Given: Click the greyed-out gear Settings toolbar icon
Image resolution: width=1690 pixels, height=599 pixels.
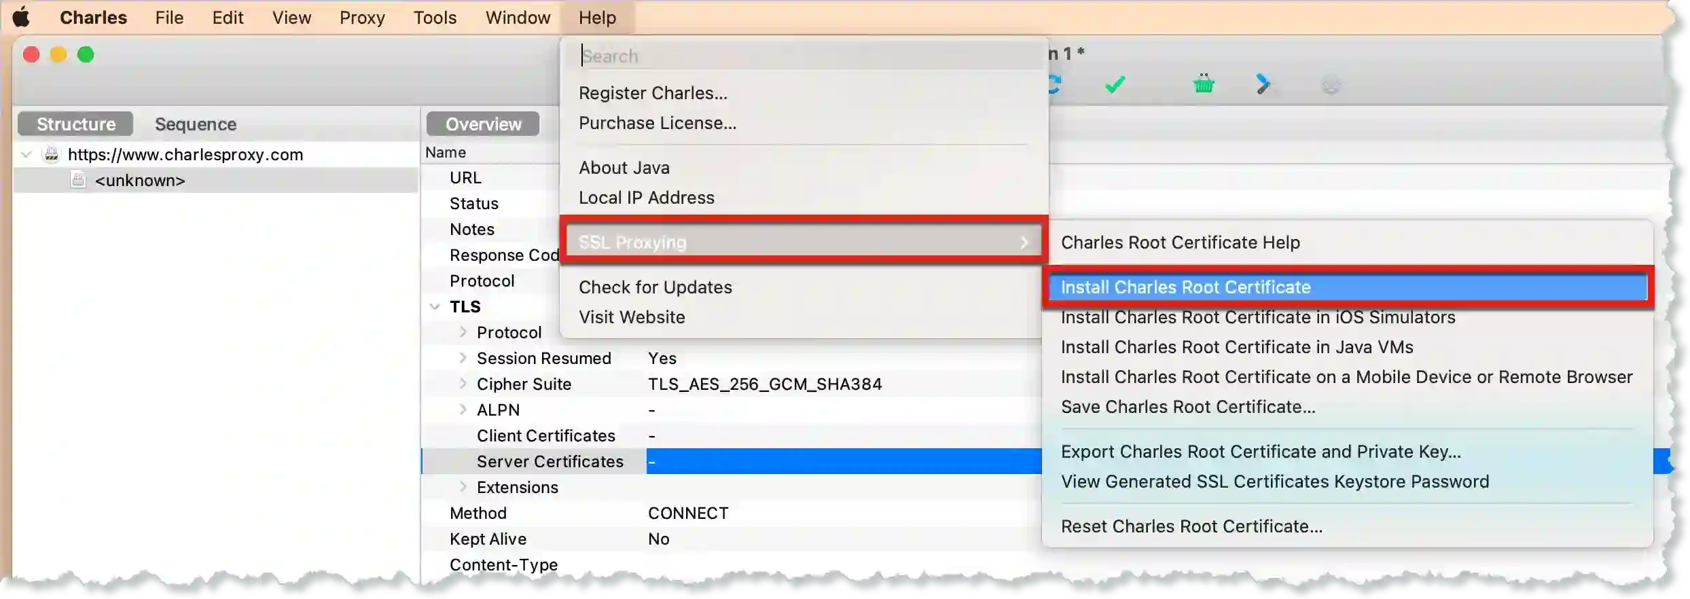Looking at the screenshot, I should pos(1331,86).
